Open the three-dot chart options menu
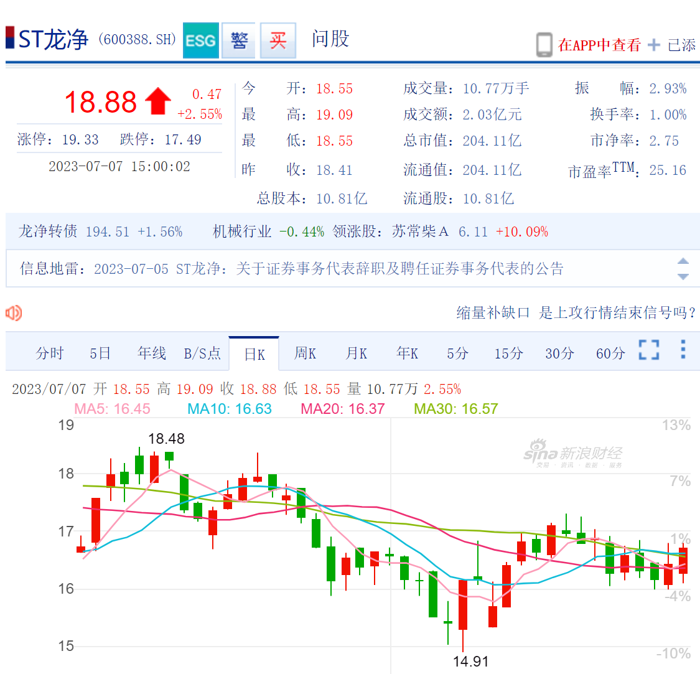The width and height of the screenshot is (700, 674). 683,349
